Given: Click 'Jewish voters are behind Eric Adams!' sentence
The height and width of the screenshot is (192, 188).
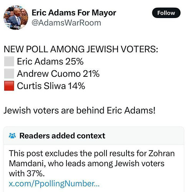Looking at the screenshot, I should tap(80, 110).
